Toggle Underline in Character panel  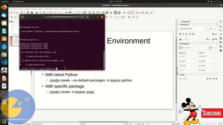[x=186, y=34]
